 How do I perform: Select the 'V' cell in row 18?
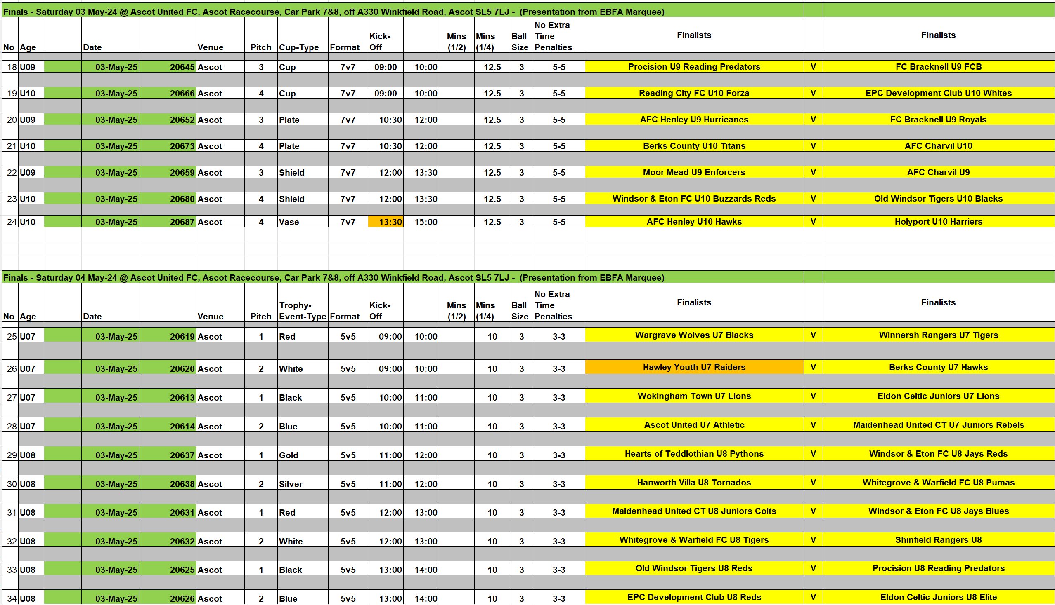pos(813,66)
